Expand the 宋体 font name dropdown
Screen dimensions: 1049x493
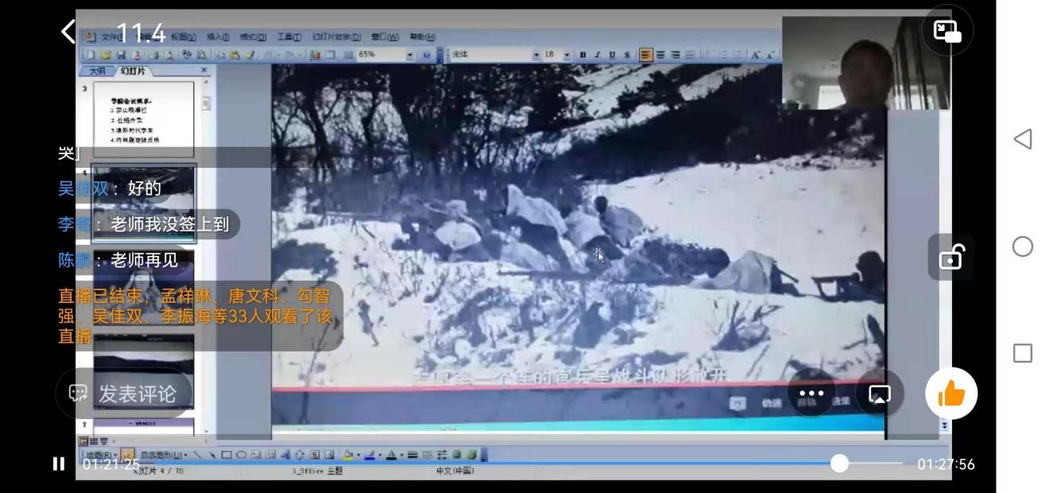click(x=536, y=55)
